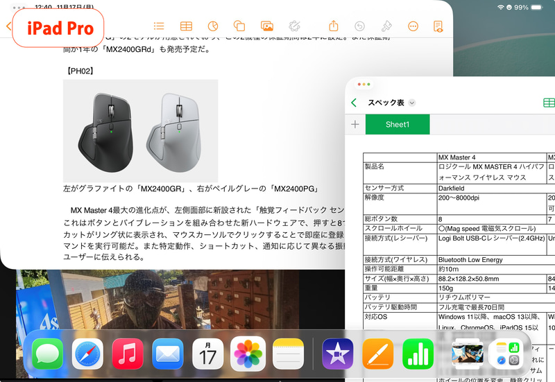Viewport: 555px width, 382px height.
Task: Tap the table icon in Numbers toolbar
Action: click(549, 103)
